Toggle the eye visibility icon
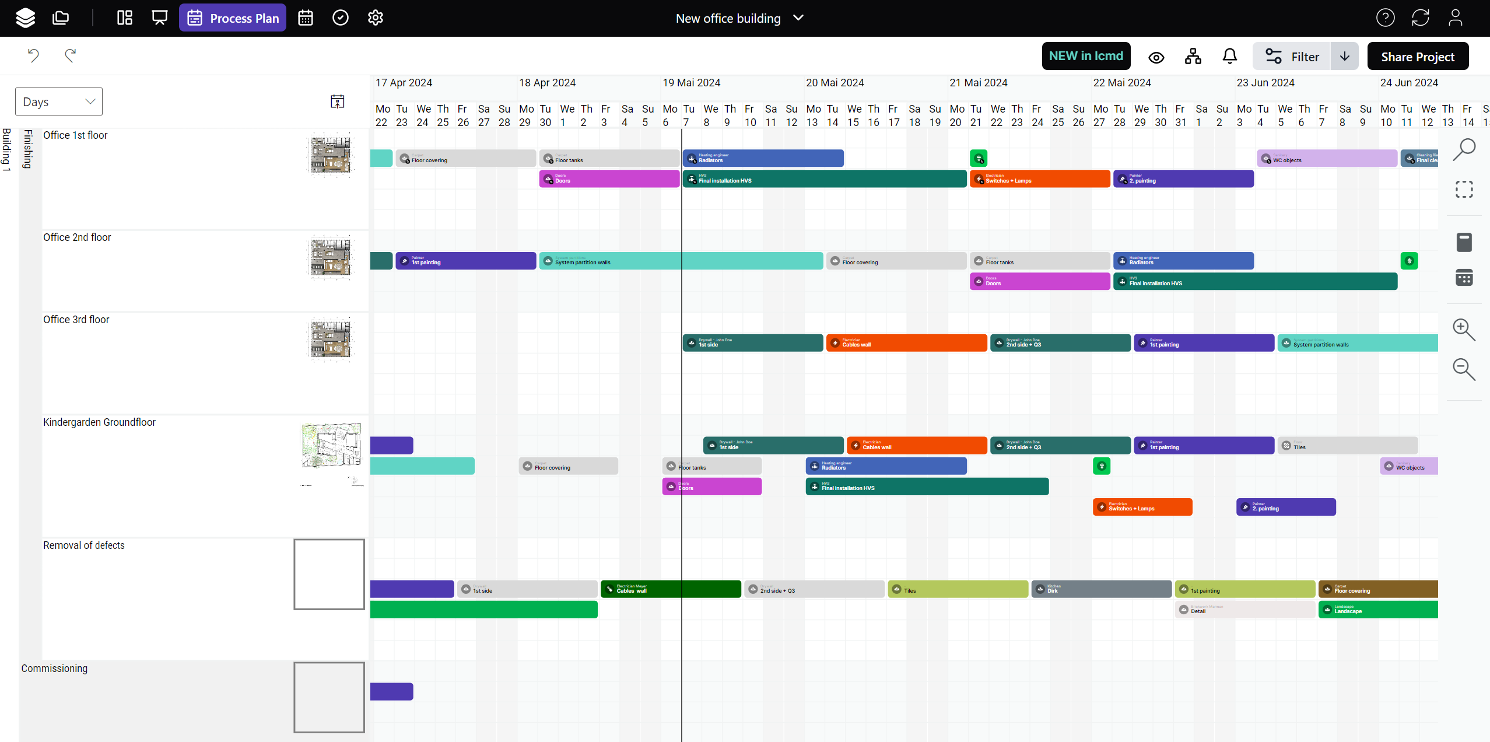Image resolution: width=1490 pixels, height=742 pixels. pos(1156,57)
